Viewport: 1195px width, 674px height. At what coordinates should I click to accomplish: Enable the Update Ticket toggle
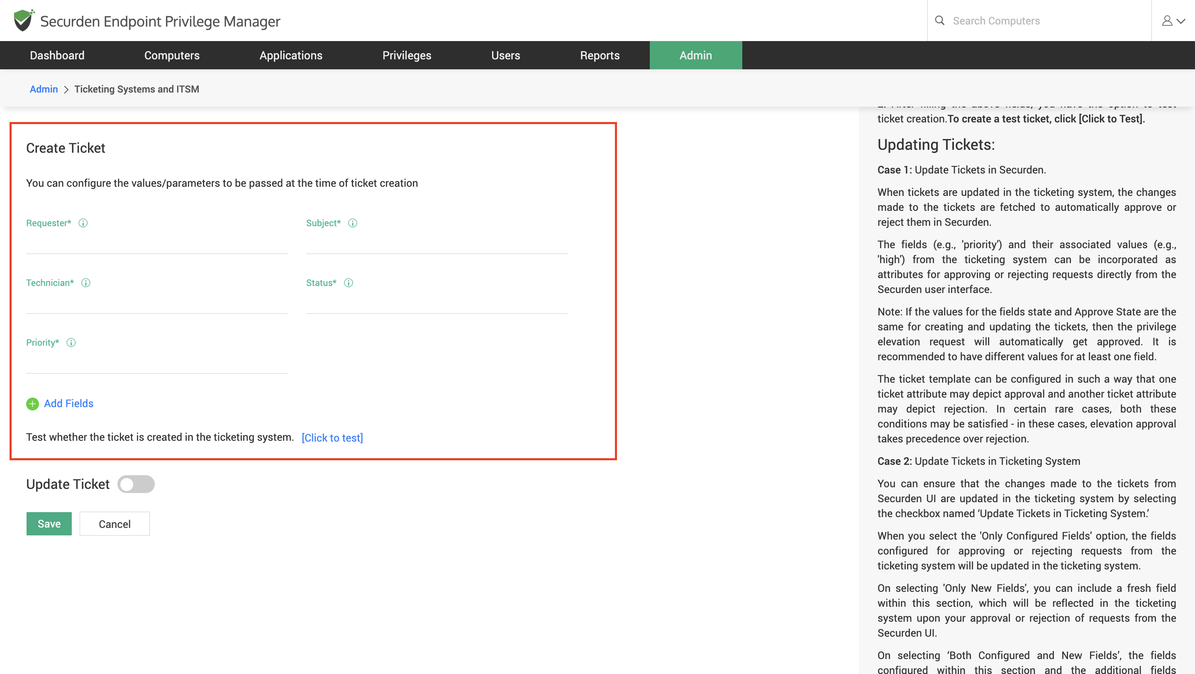pos(135,484)
